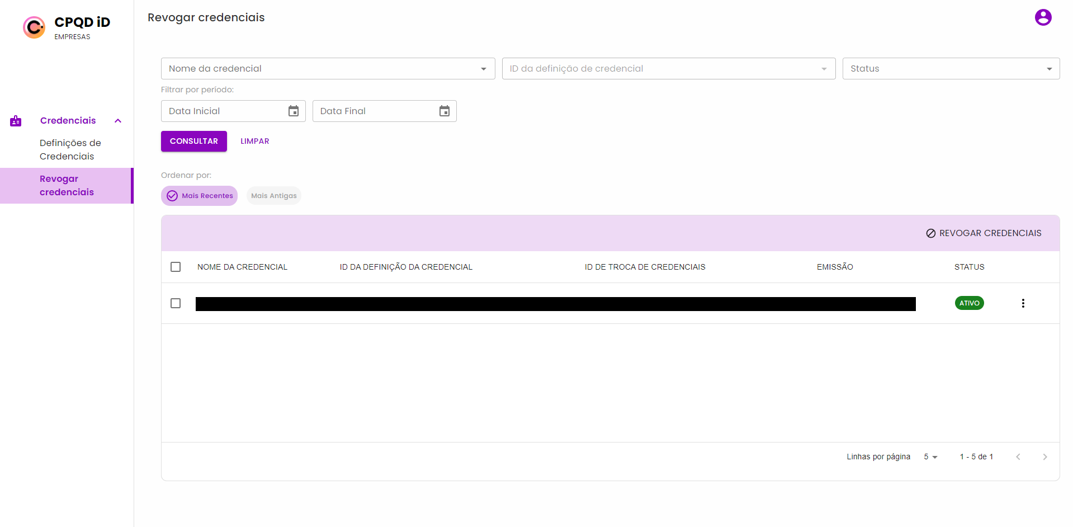Image resolution: width=1073 pixels, height=527 pixels.
Task: Click the next page chevron arrow
Action: 1044,457
